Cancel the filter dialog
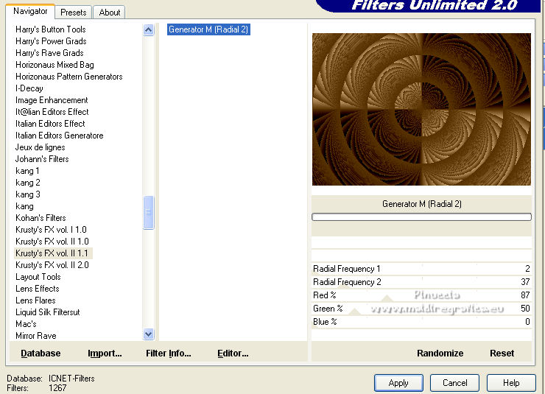Image resolution: width=545 pixels, height=394 pixels. [454, 383]
